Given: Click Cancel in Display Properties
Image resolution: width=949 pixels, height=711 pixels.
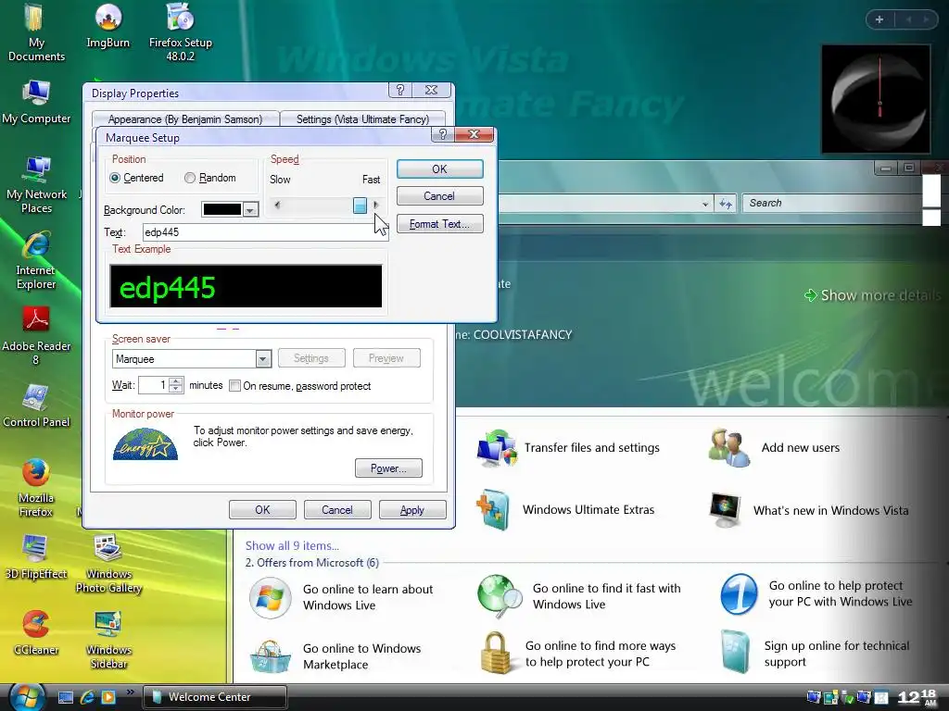Looking at the screenshot, I should coord(337,510).
